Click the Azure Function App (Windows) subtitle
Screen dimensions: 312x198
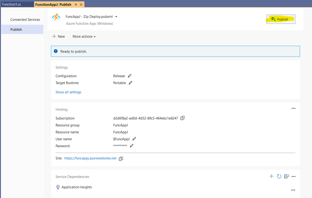[90, 24]
